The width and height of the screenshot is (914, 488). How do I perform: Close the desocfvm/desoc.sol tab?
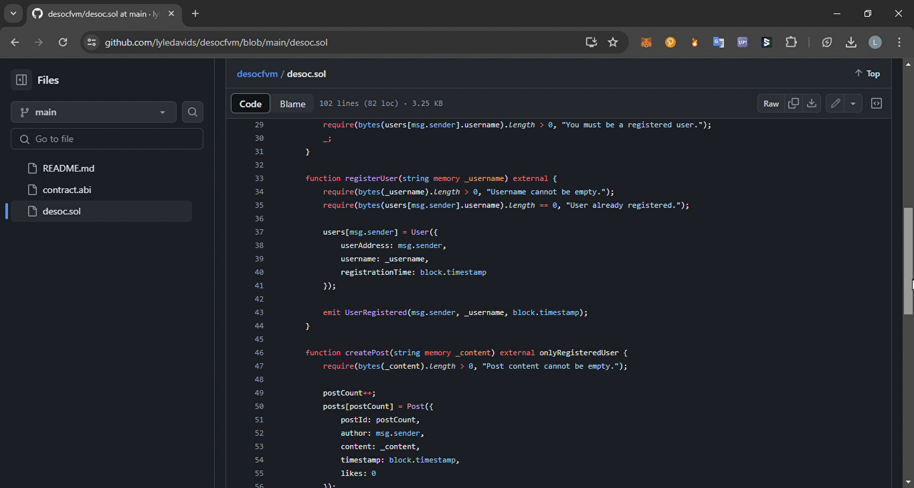(171, 13)
